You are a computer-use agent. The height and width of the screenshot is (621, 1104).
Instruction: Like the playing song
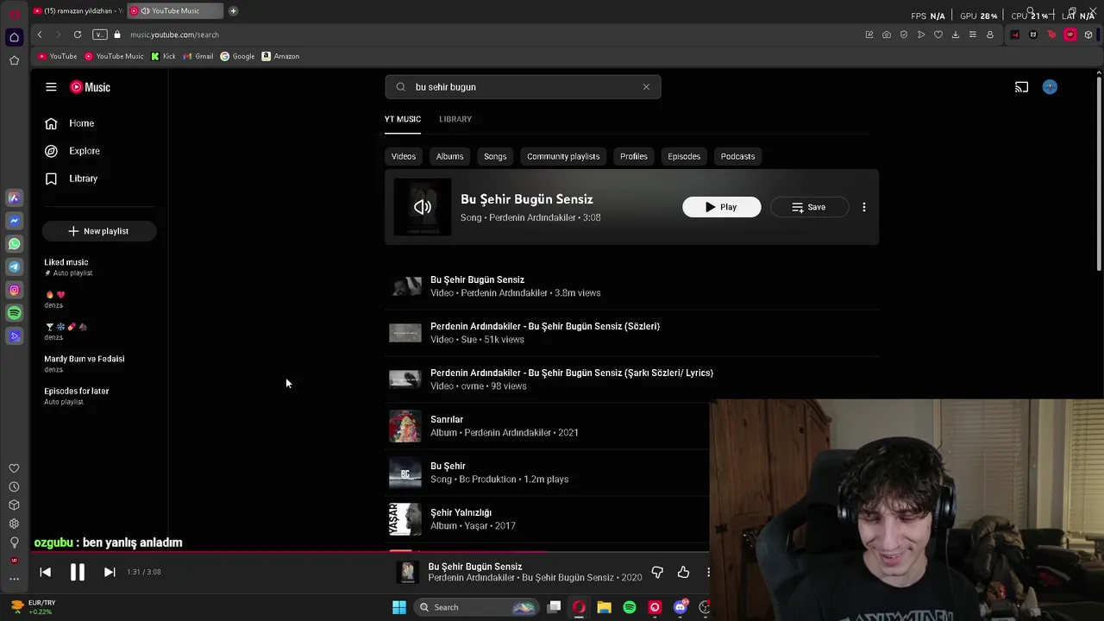click(x=683, y=572)
